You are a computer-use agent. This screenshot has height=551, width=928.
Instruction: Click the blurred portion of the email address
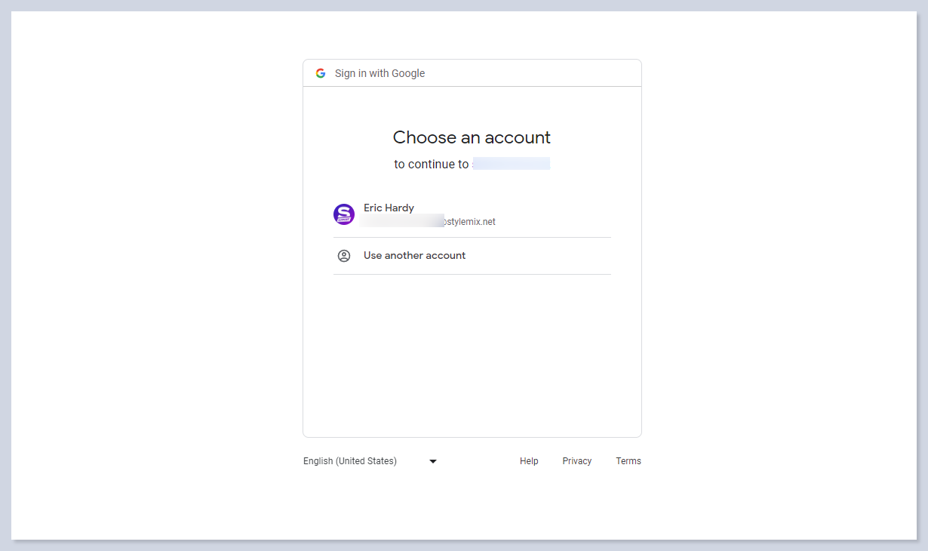[x=401, y=221]
